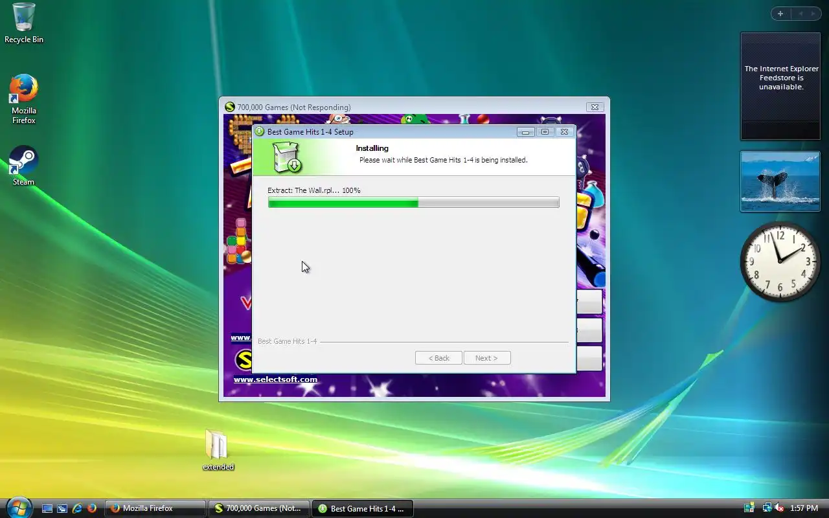829x518 pixels.
Task: Open the Recycle Bin desktop icon
Action: pos(24,23)
